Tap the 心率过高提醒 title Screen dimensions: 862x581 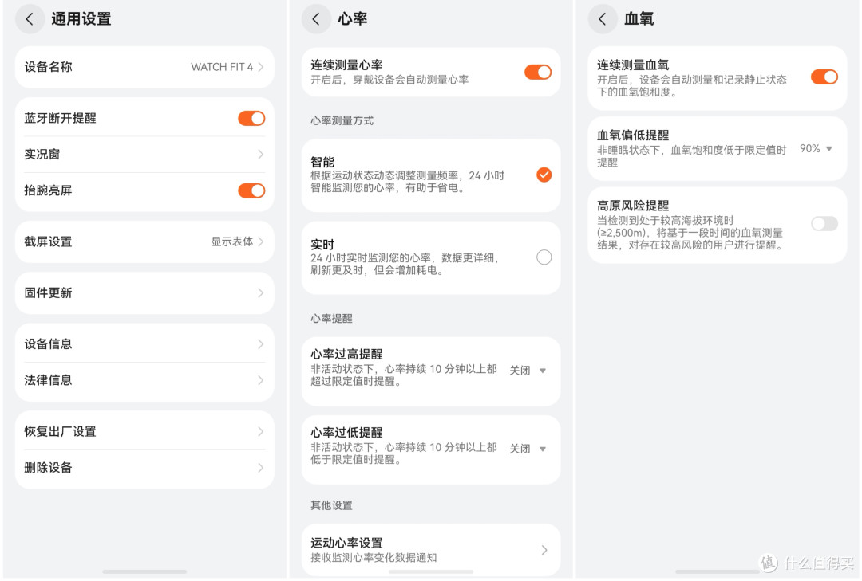[347, 354]
